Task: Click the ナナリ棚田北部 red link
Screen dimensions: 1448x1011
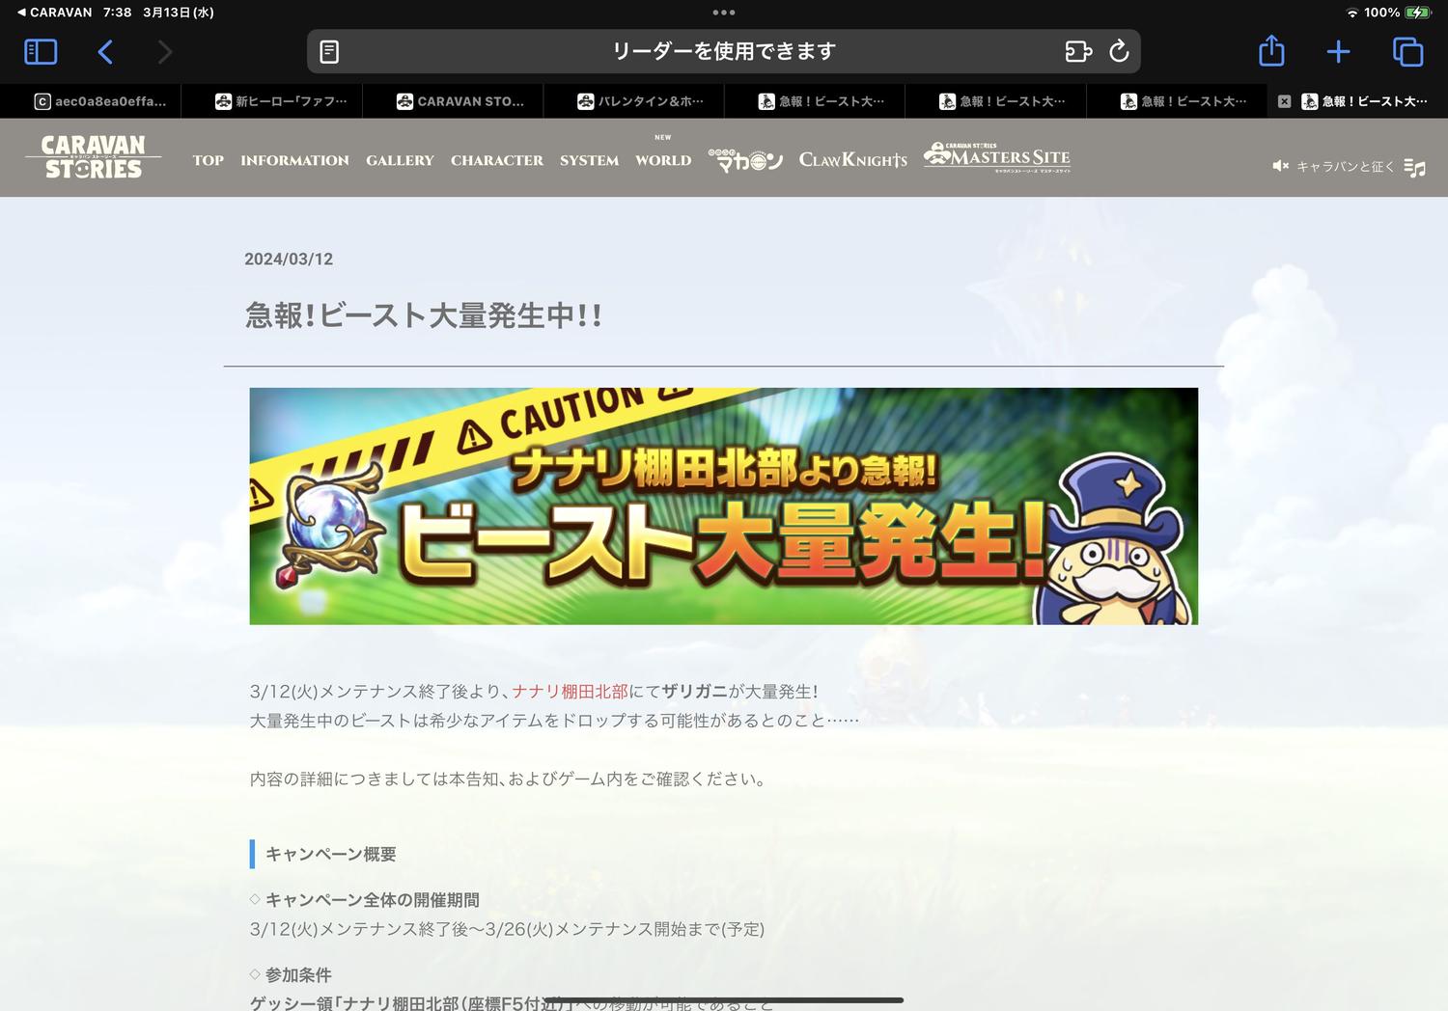Action: [x=570, y=692]
